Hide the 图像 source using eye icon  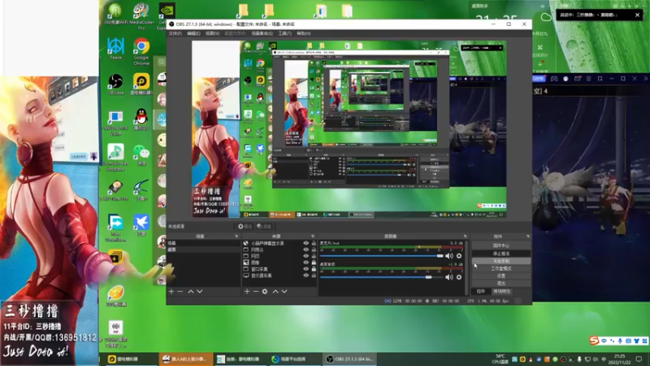point(306,264)
